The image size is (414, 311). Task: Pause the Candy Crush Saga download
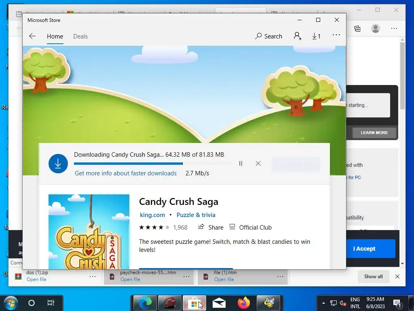241,164
